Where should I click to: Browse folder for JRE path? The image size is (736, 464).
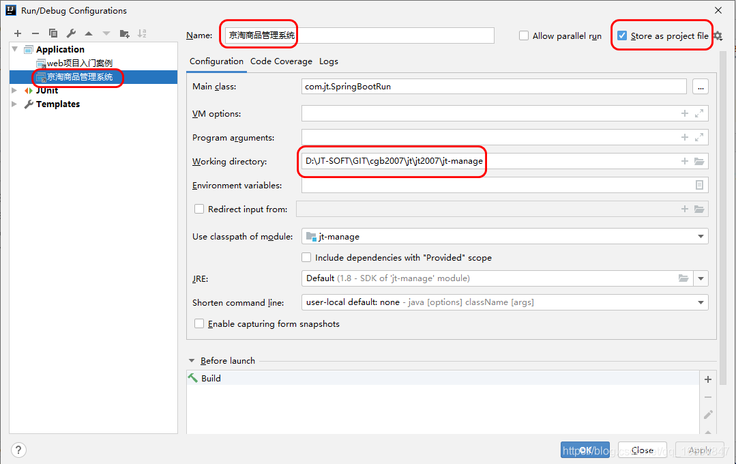pos(683,278)
